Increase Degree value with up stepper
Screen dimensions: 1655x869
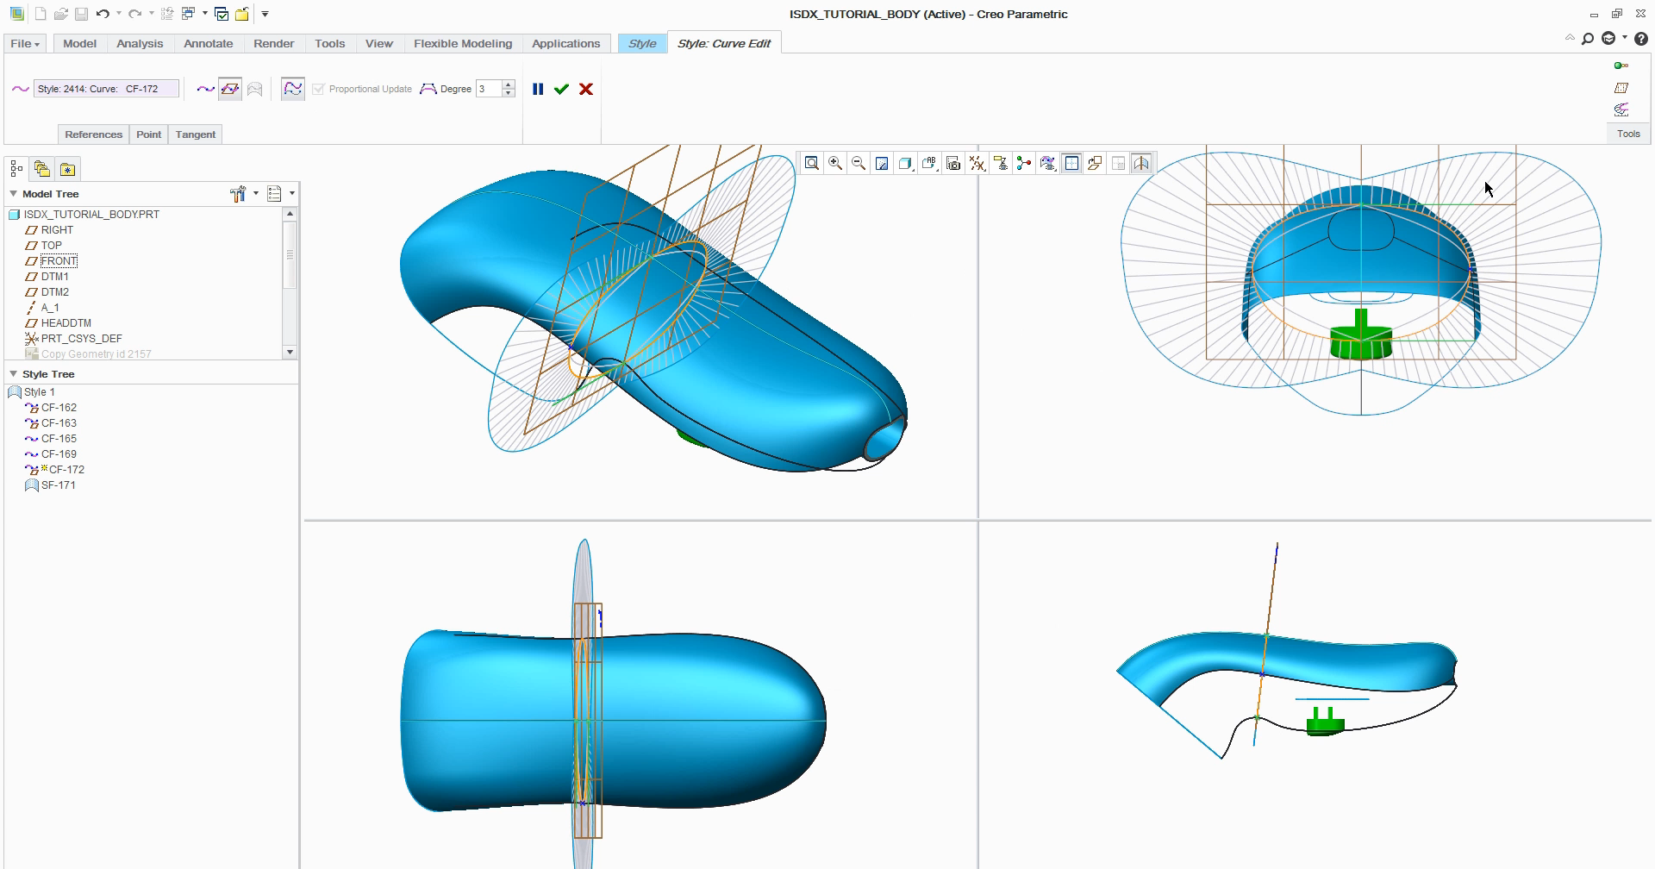pos(507,84)
